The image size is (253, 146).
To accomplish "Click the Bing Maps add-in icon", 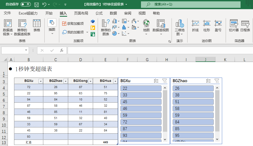I will tap(93, 28).
